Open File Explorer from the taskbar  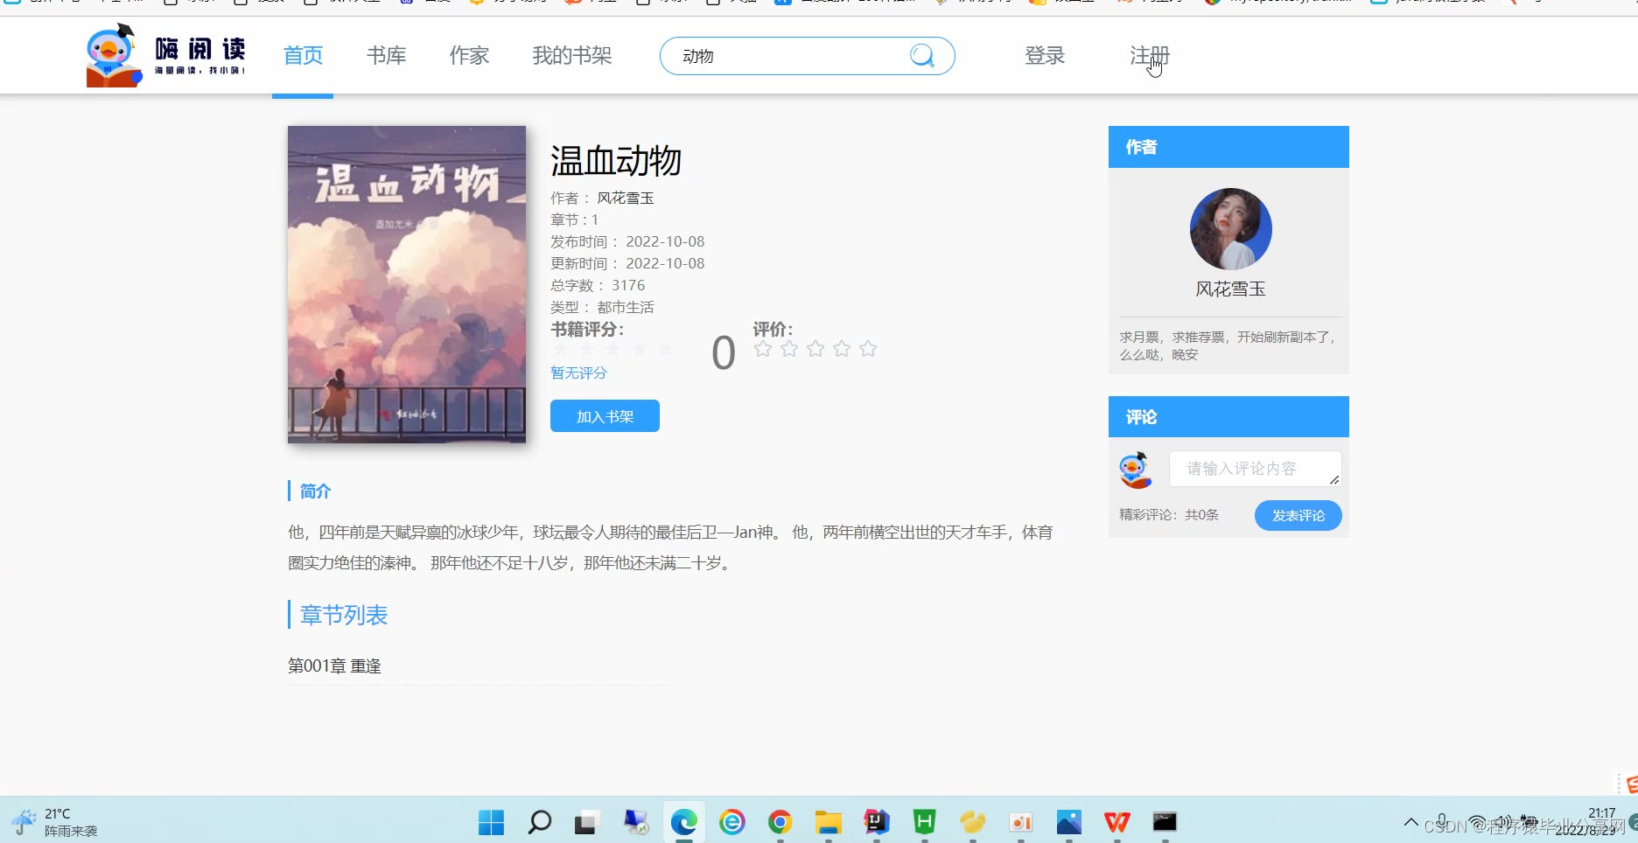click(828, 822)
